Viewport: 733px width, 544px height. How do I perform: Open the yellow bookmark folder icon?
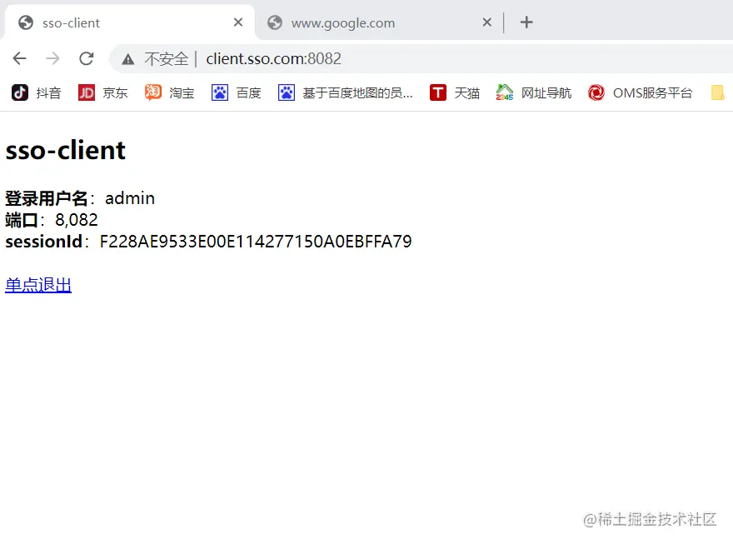tap(717, 92)
